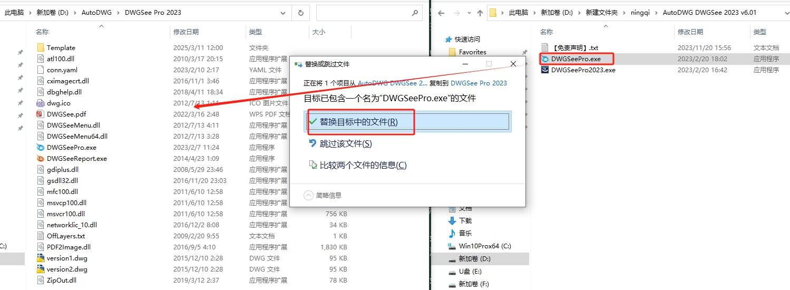Sort left window by 修改日期 column
Image resolution: width=790 pixels, height=290 pixels.
coord(187,32)
